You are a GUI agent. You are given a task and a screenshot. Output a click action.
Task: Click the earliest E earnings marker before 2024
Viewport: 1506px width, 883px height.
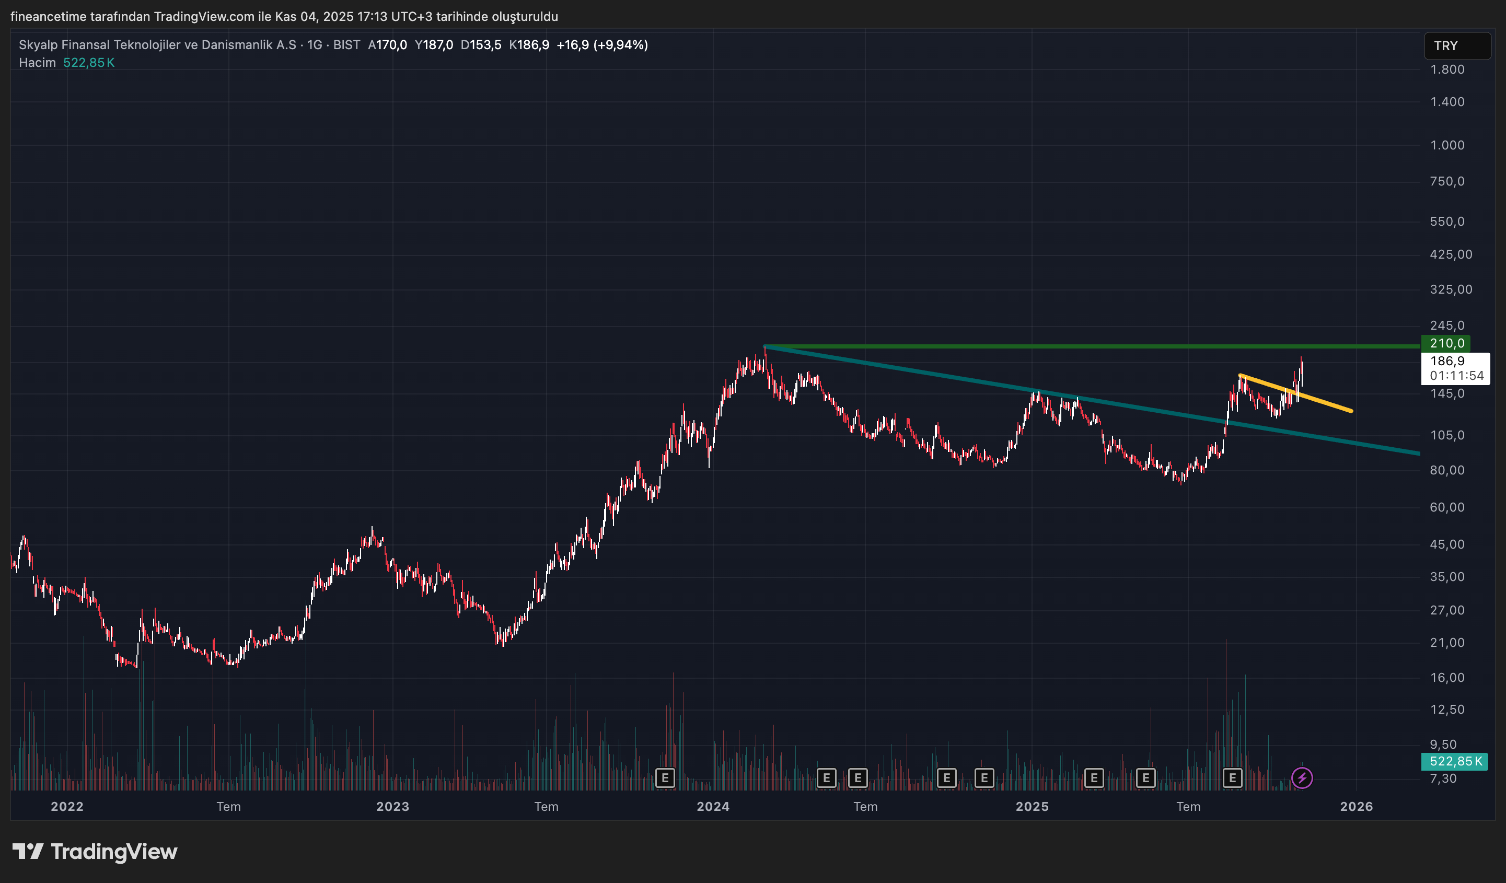click(665, 778)
